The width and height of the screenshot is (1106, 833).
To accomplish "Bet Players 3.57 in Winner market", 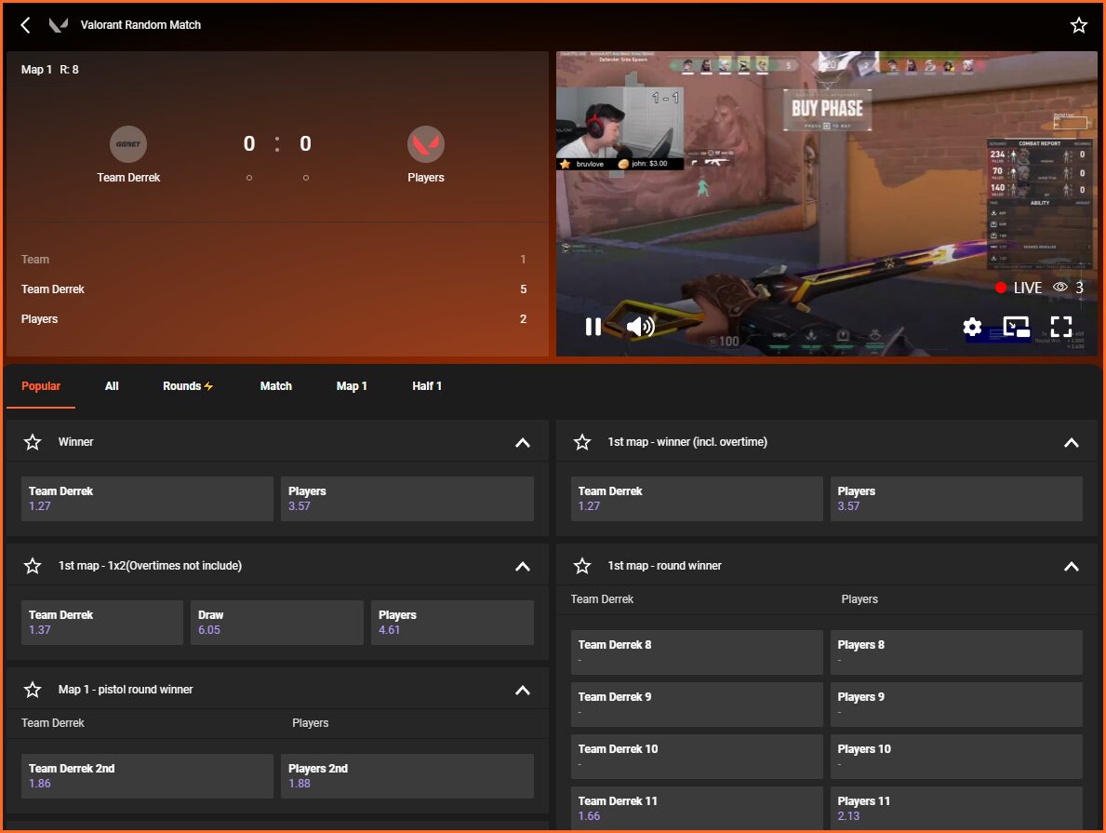I will (x=407, y=498).
